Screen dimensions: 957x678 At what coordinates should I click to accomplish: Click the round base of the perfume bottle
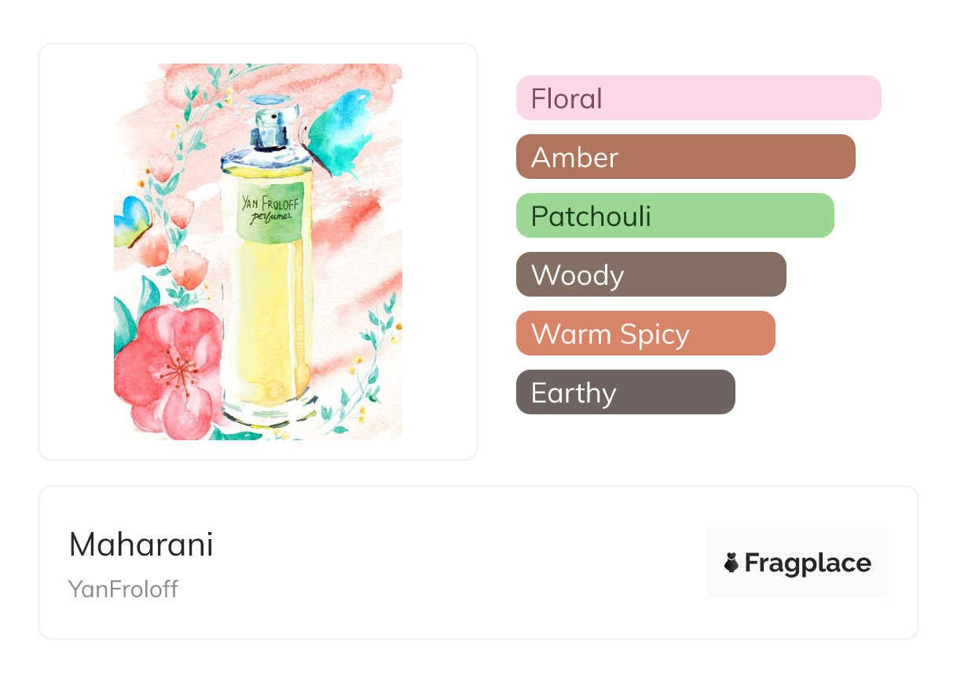[266, 412]
